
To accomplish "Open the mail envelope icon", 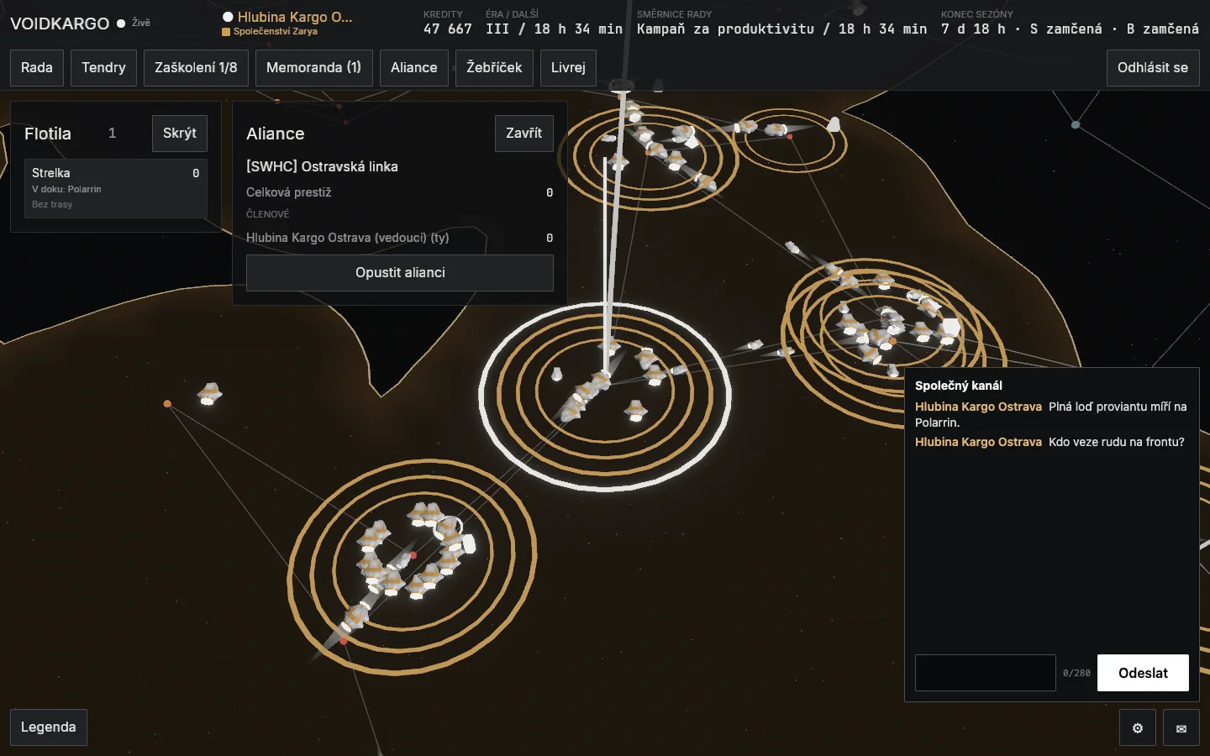I will 1181,728.
